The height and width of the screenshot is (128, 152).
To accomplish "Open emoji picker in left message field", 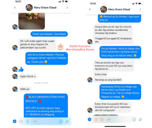I will 60,121.
